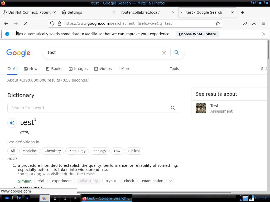Close the Did Not Connect tab
This screenshot has width=270, height=202.
click(55, 12)
